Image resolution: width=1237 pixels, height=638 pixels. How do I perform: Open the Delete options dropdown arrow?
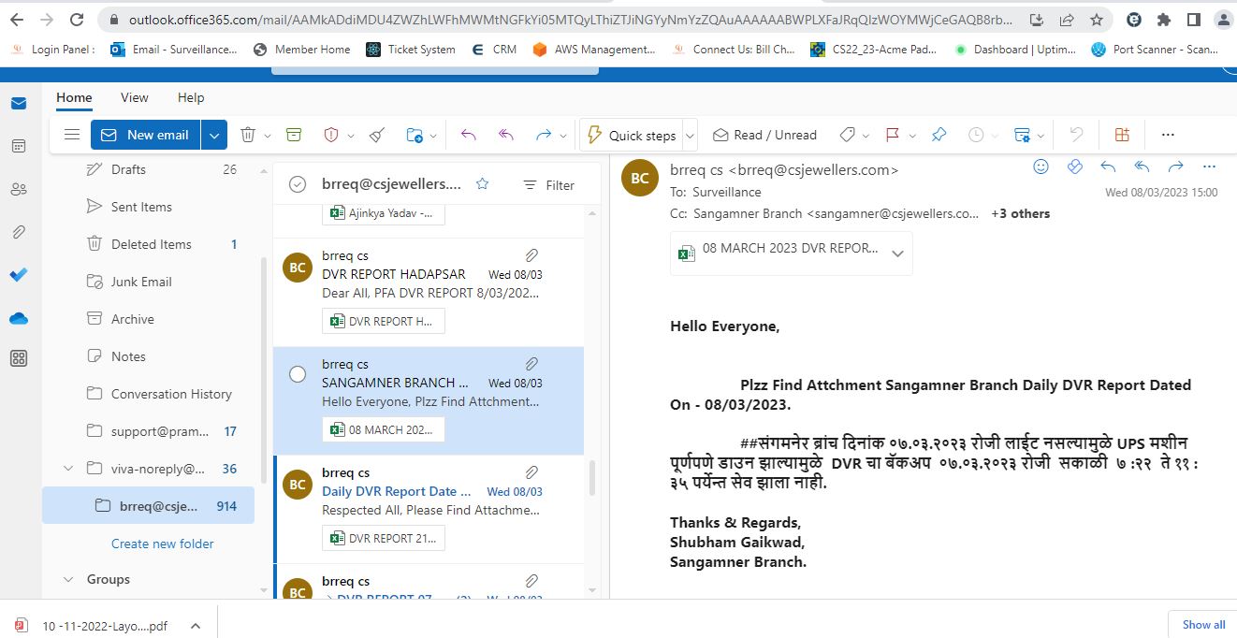coord(268,136)
